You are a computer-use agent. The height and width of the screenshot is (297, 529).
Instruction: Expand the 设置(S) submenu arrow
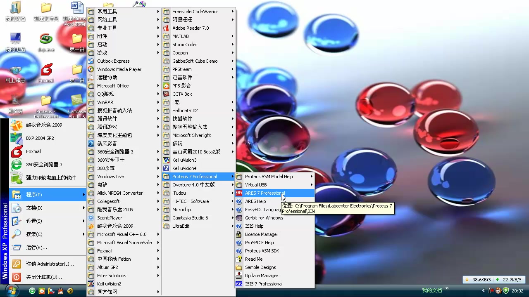coord(83,221)
